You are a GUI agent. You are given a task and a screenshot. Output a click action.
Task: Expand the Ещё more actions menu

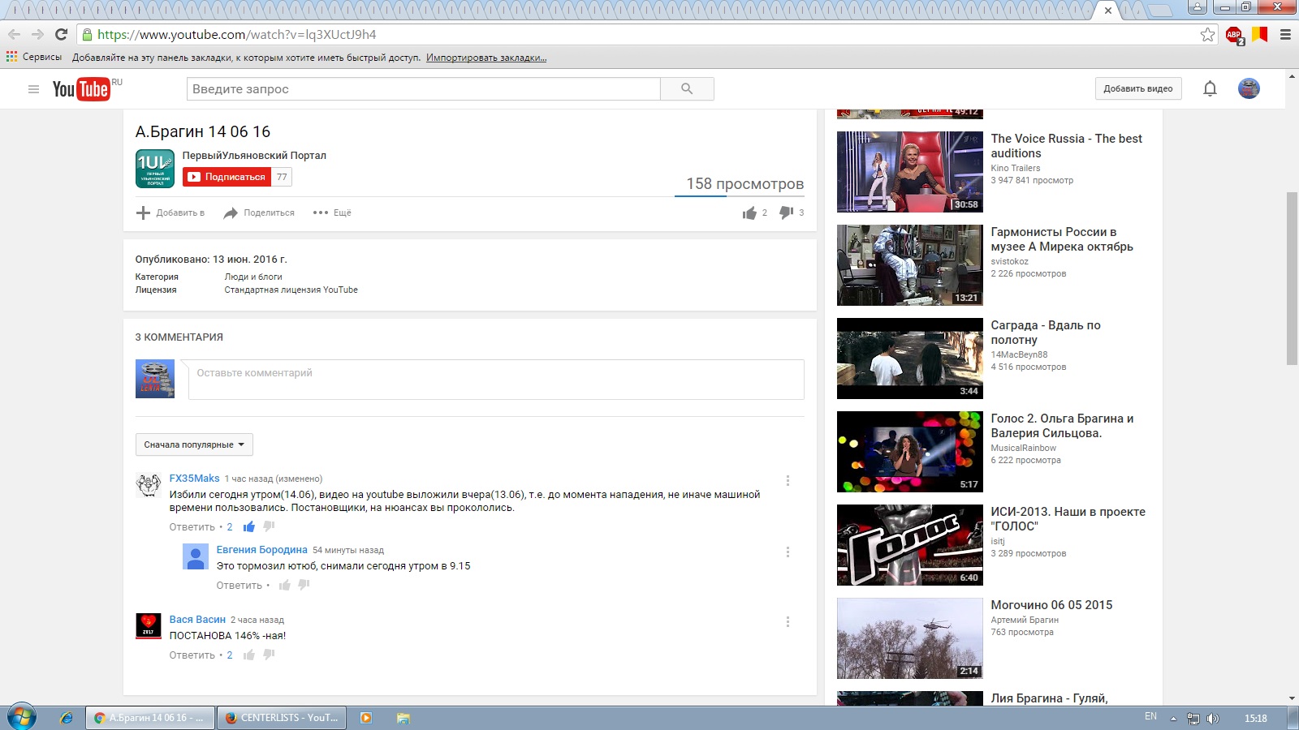click(x=333, y=213)
